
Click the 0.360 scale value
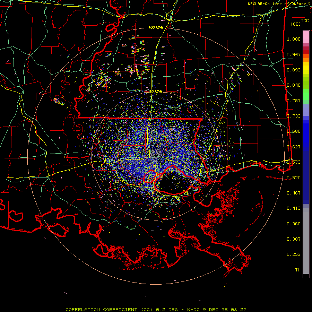click(x=294, y=224)
